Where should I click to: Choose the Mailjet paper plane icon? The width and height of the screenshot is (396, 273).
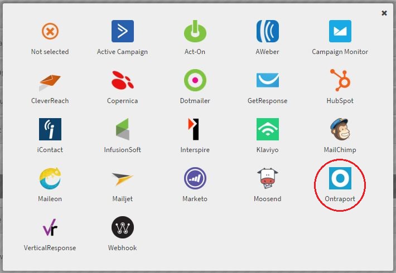click(x=123, y=179)
